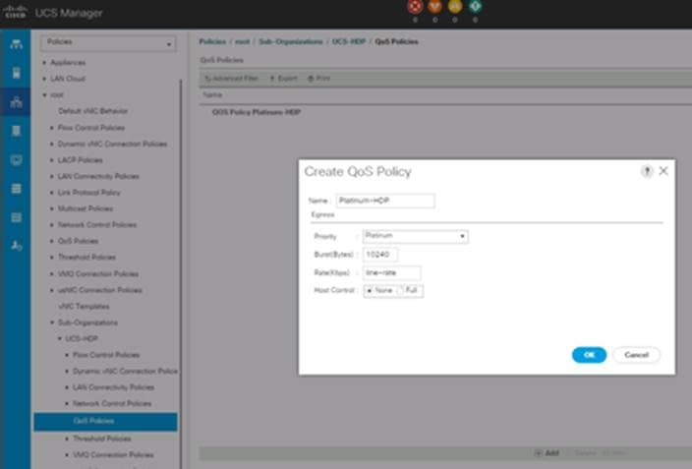This screenshot has height=469, width=692.
Task: Select LAN Connectivity Policies under UCS-HDP
Action: 113,387
